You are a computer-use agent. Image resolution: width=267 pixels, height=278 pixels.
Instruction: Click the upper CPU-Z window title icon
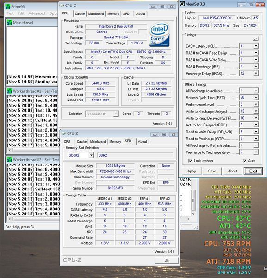62,6
